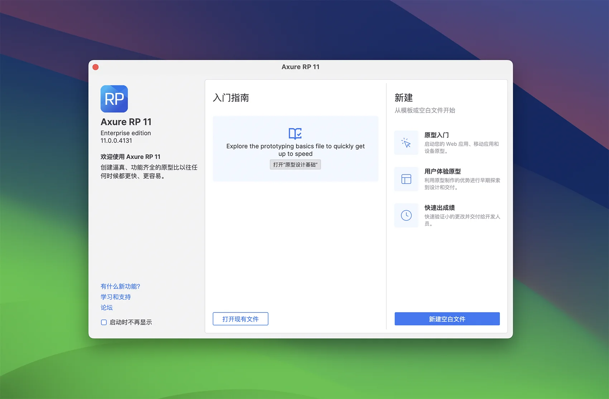Click 打开现有文件 button
The width and height of the screenshot is (609, 399).
point(240,319)
